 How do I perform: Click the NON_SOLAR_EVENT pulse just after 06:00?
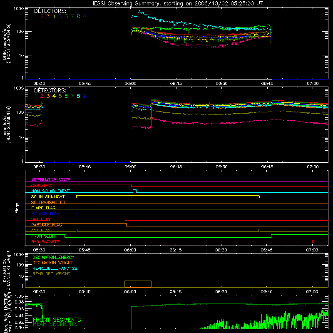[134, 191]
